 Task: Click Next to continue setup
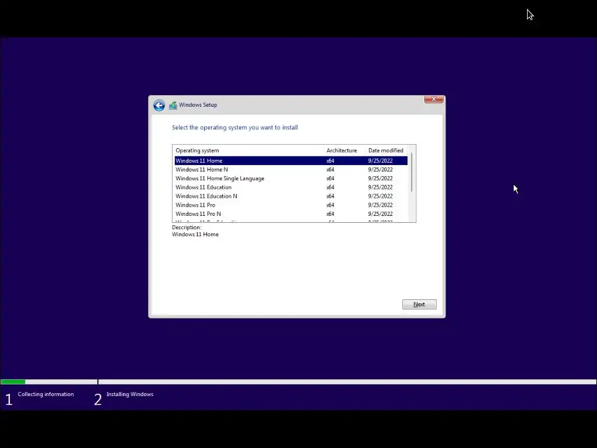point(419,304)
